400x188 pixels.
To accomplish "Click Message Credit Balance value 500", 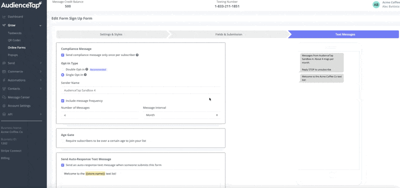I will tap(67, 6).
